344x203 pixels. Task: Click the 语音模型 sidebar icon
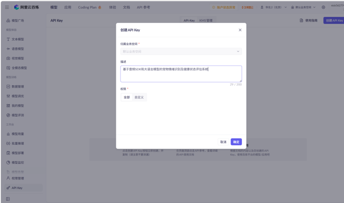pos(8,49)
